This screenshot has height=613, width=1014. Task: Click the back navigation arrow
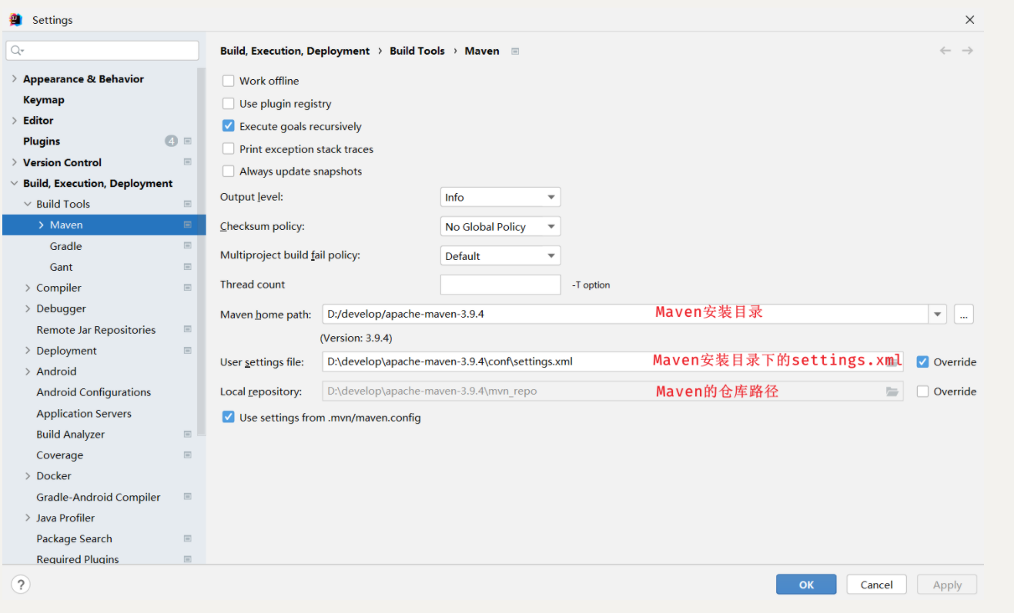(945, 51)
